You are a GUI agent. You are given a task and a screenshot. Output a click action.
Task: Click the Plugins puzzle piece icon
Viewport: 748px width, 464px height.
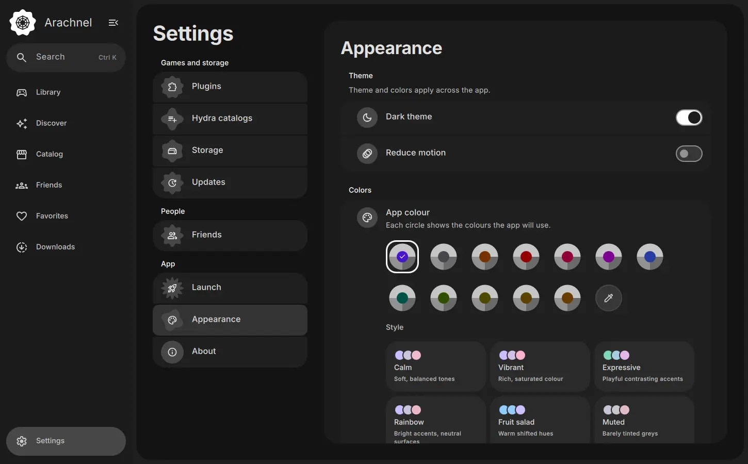click(172, 87)
